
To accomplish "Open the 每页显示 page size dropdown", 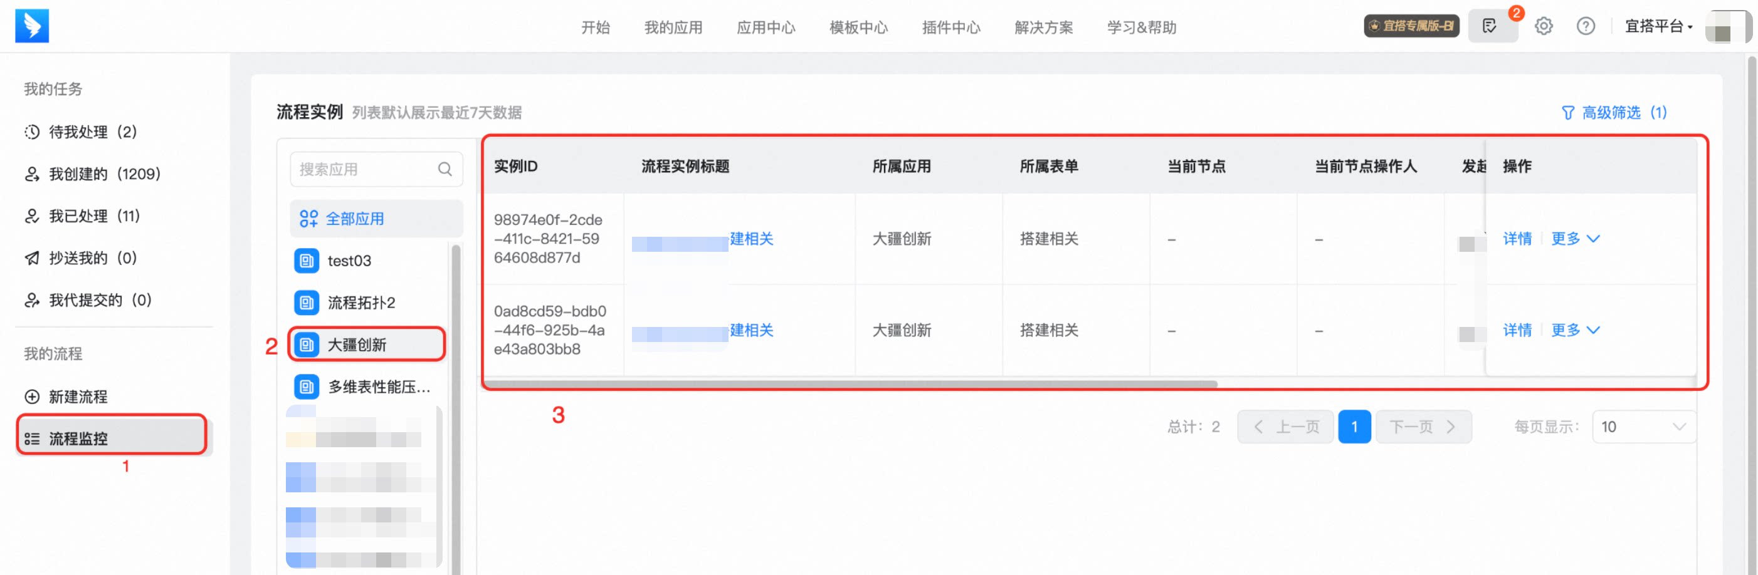I will coord(1642,427).
